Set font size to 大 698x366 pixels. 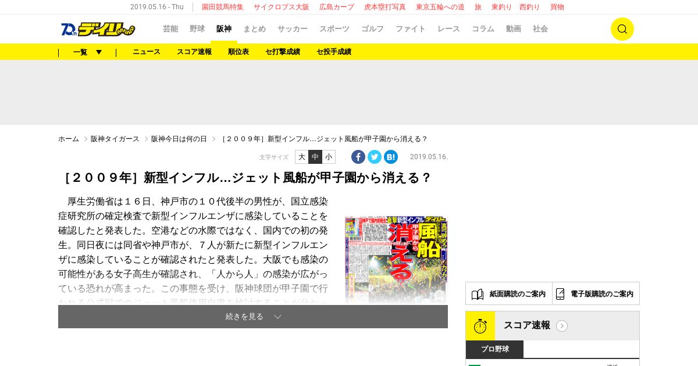[x=302, y=157]
